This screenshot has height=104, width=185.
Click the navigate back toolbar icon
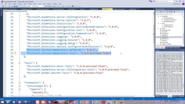click(3, 6)
